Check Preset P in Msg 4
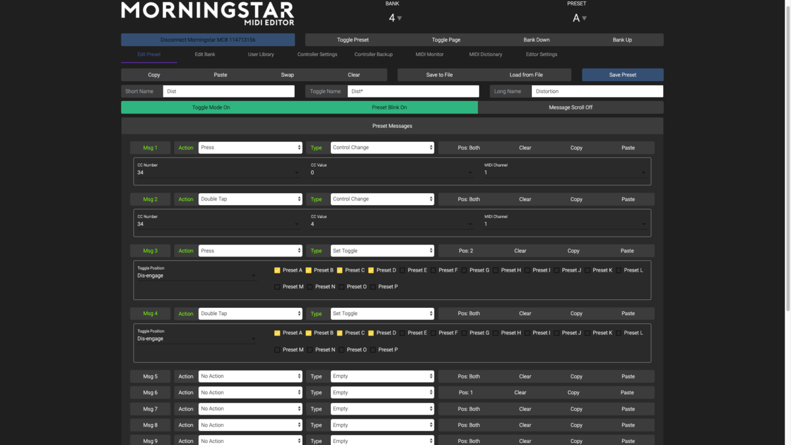Viewport: 791px width, 445px height. (372, 349)
